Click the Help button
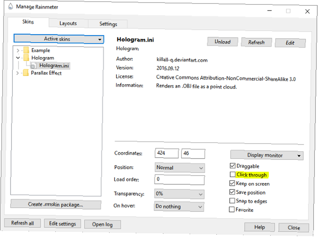Image resolution: width=318 pixels, height=237 pixels. [259, 227]
